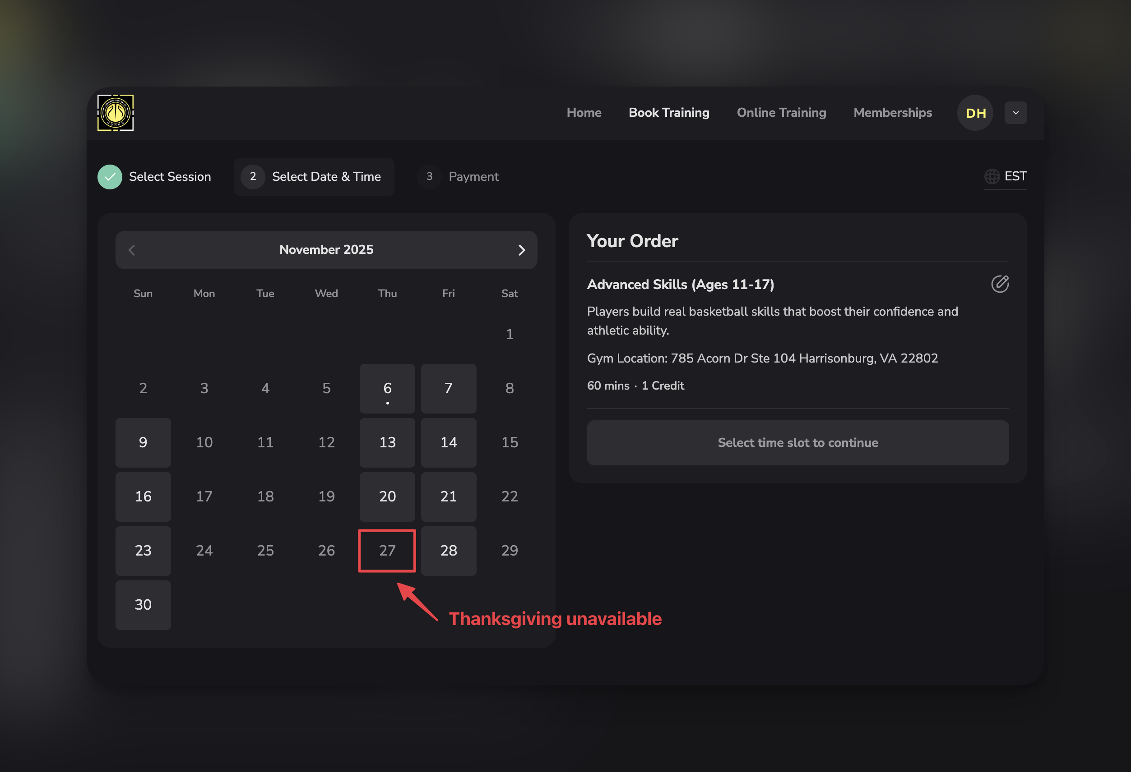Viewport: 1131px width, 772px height.
Task: Click Select time slot to continue
Action: pyautogui.click(x=797, y=442)
